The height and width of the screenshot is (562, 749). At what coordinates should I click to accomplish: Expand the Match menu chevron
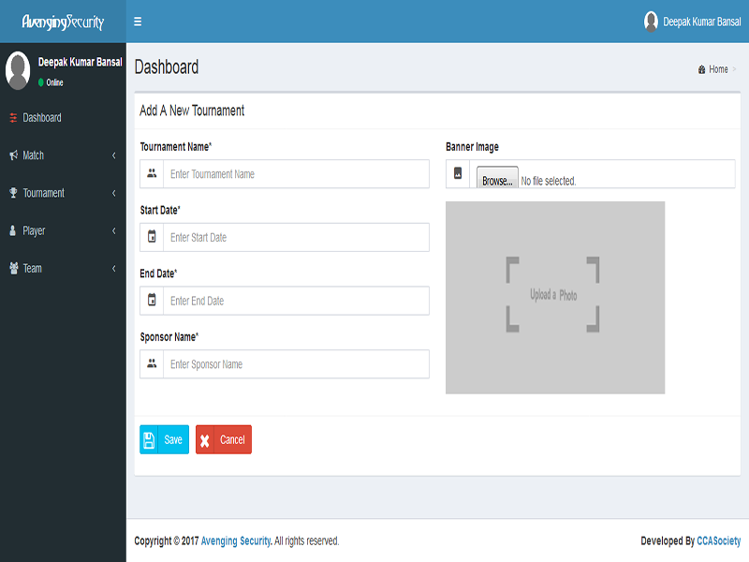click(113, 155)
